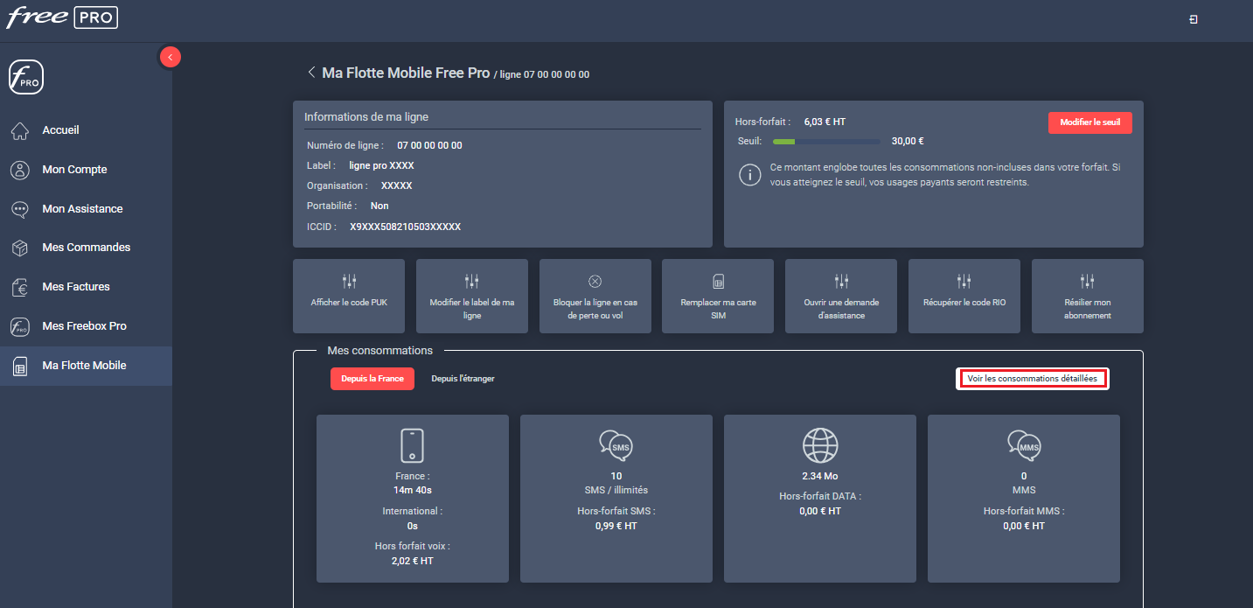Click Mes consommations section title
The width and height of the screenshot is (1253, 608).
pos(380,350)
